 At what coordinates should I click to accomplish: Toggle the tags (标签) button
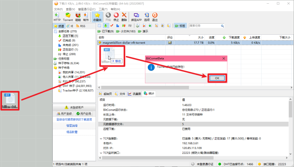(x=180, y=26)
